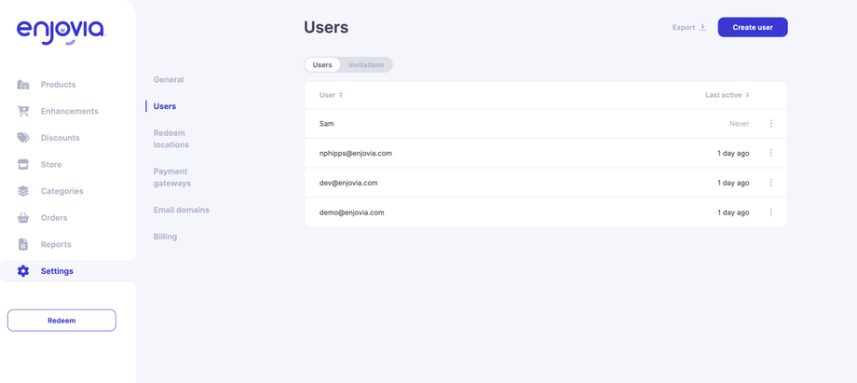Click the Discounts tag icon
Image resolution: width=857 pixels, height=383 pixels.
pyautogui.click(x=23, y=138)
